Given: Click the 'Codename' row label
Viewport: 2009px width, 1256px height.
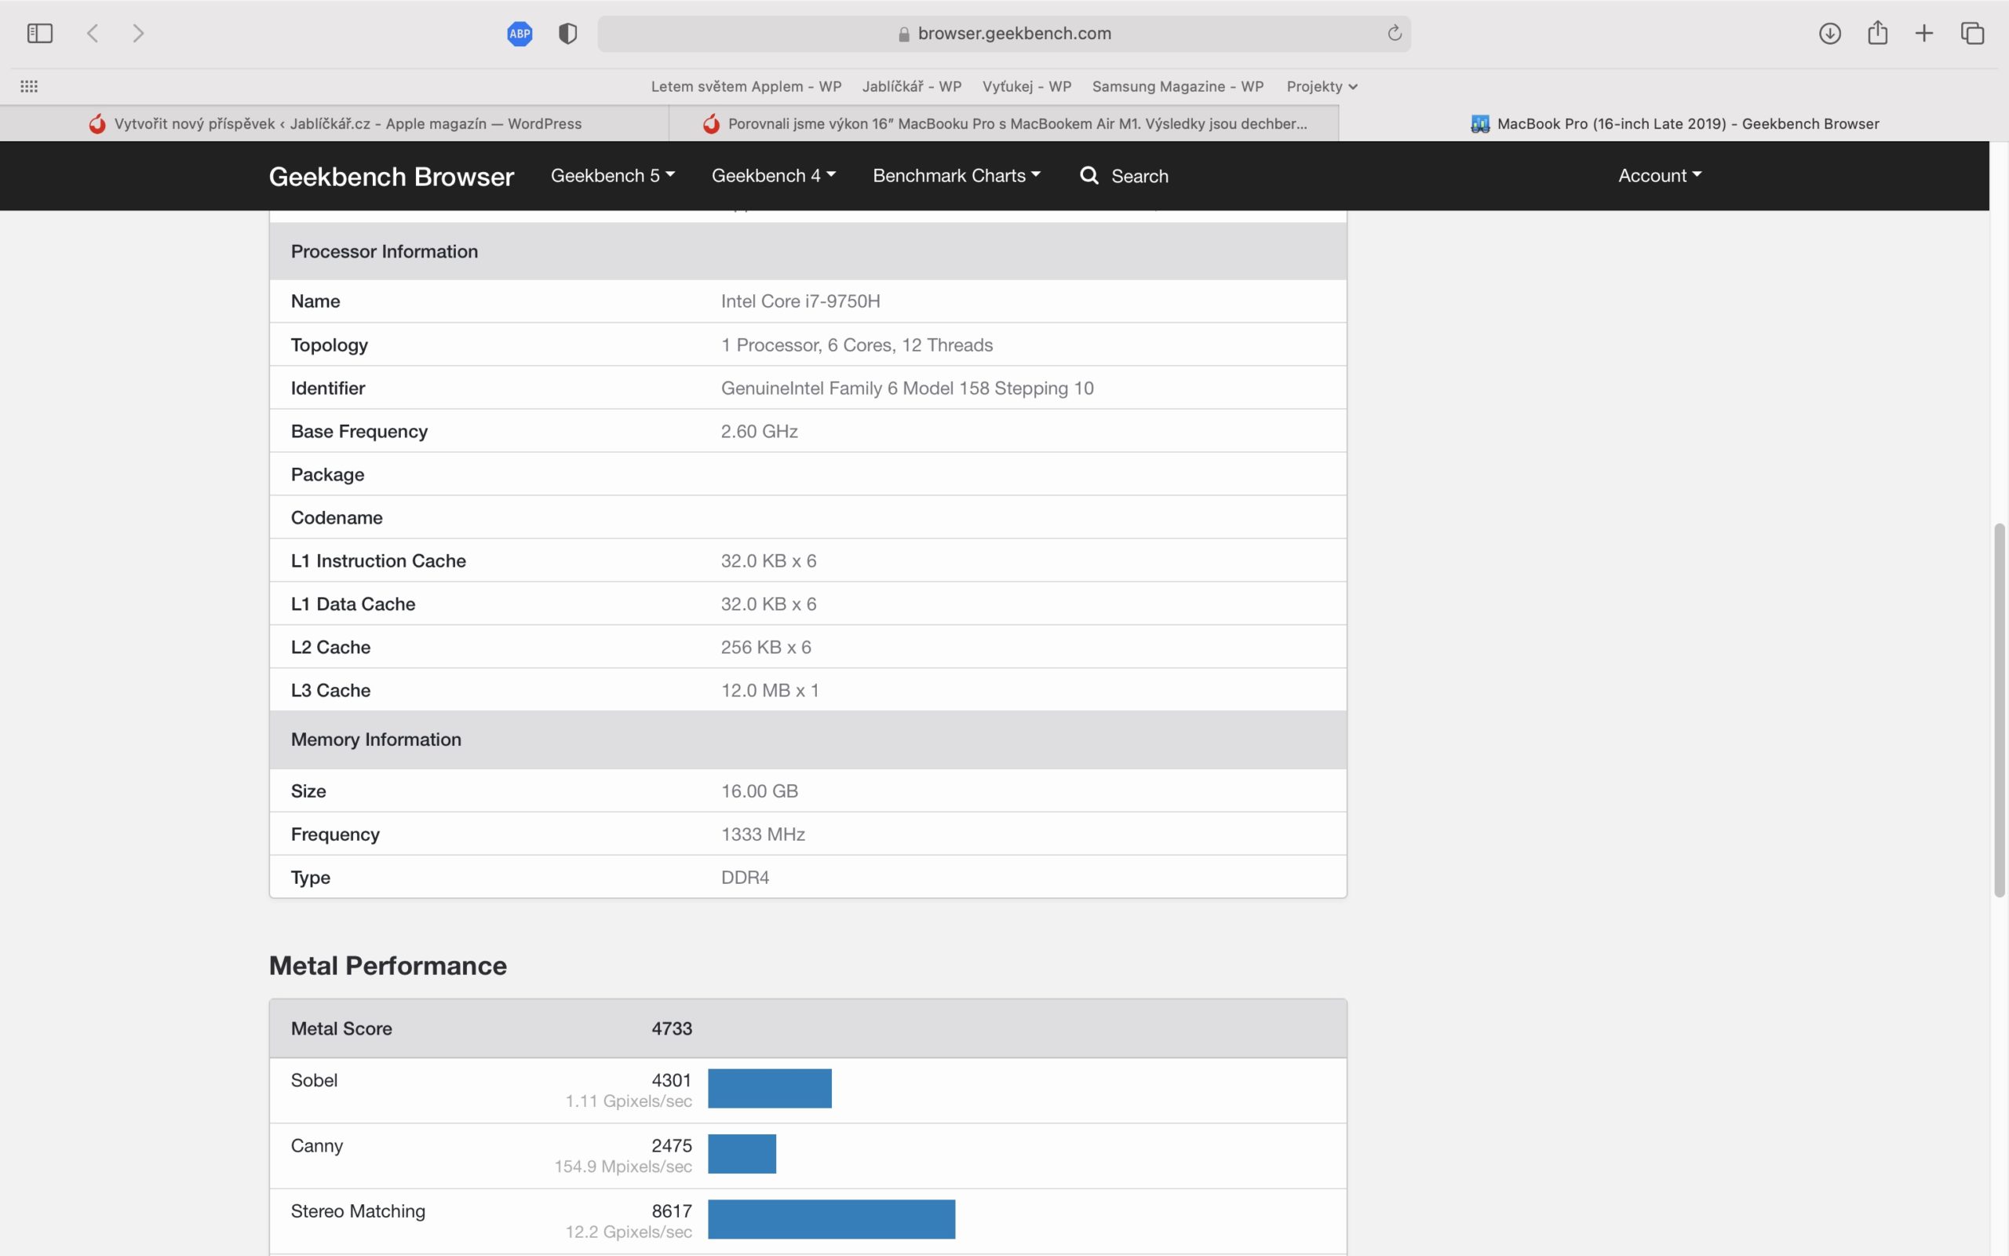Looking at the screenshot, I should pos(336,517).
